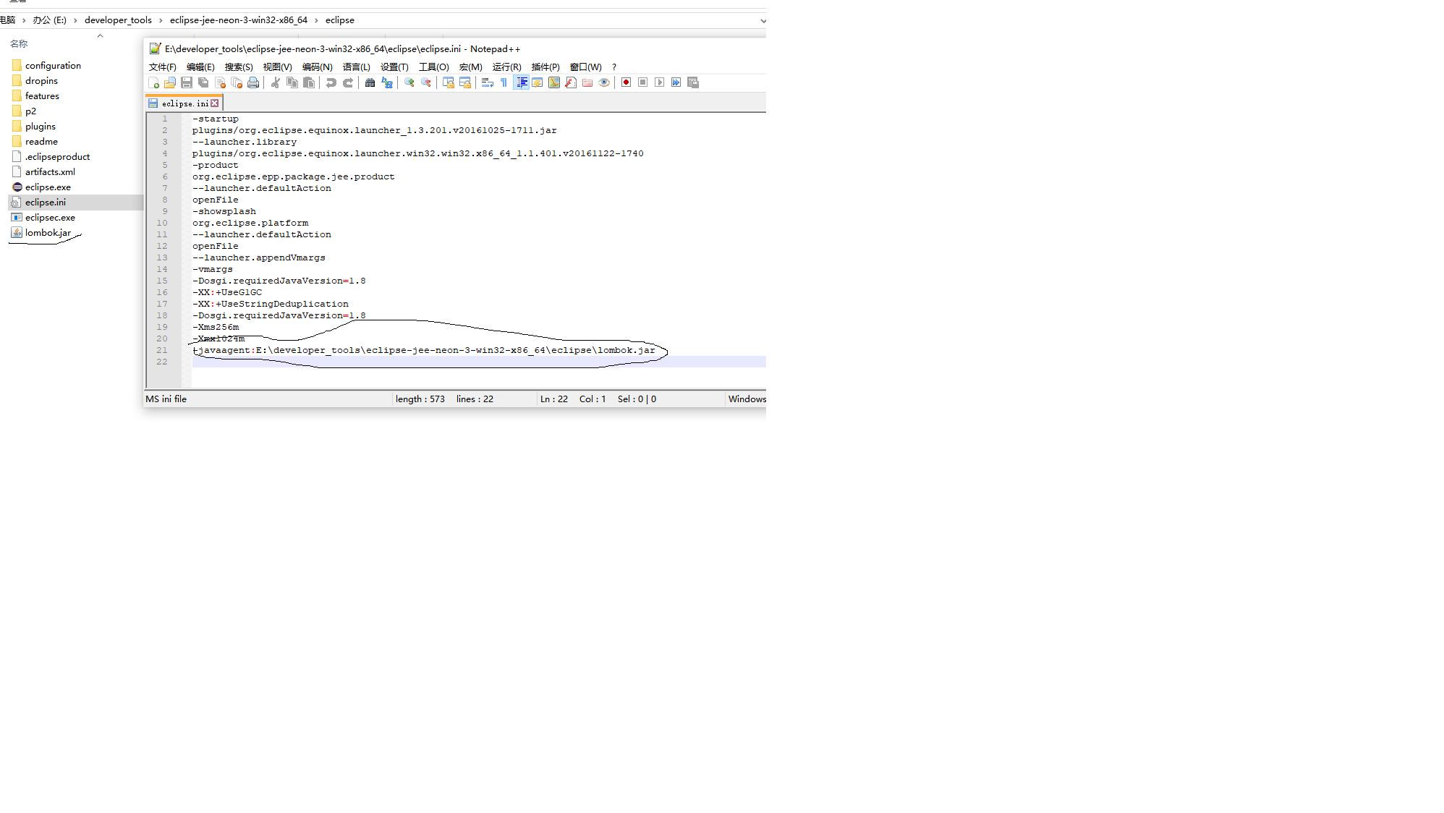Screen dimensions: 1444x813
Task: Select the eclipse.ini tab
Action: [182, 103]
